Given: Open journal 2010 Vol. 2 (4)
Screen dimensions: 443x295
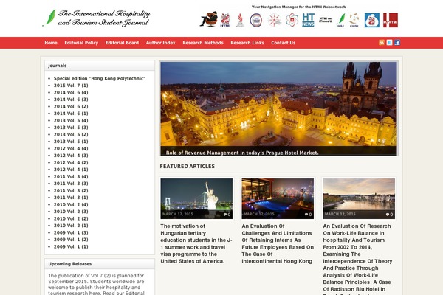Looking at the screenshot, I should click(71, 204).
